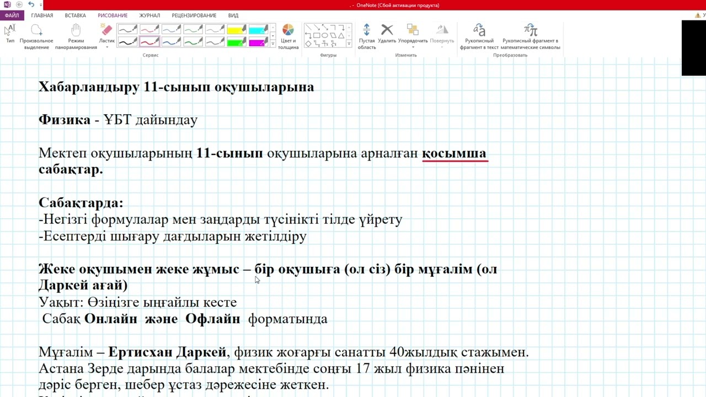The image size is (706, 397).
Task: Activate the Lasso select (Произвольное выделение) tool
Action: click(36, 36)
